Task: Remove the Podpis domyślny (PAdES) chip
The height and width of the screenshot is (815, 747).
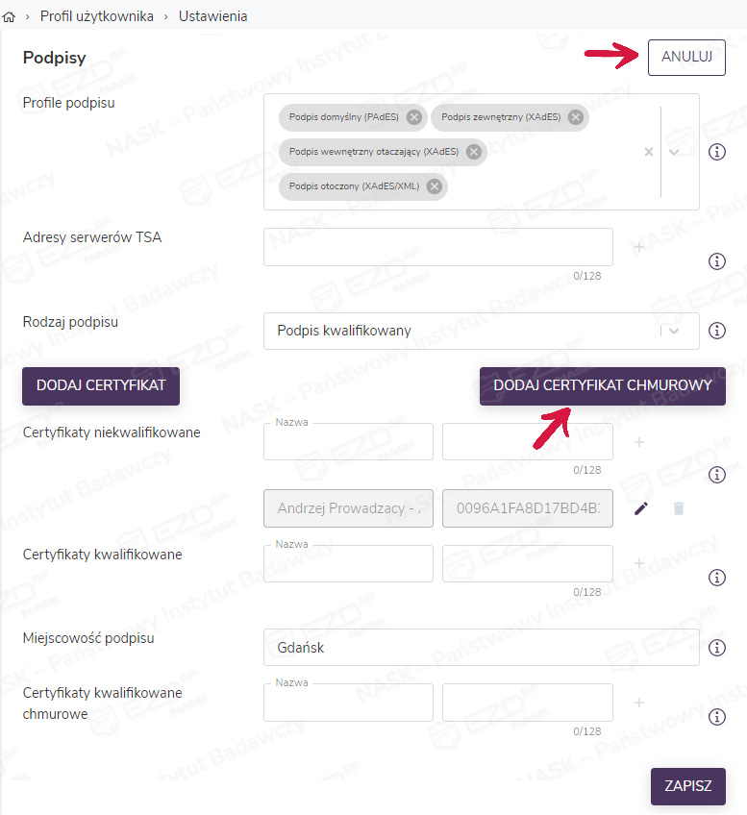Action: click(414, 117)
